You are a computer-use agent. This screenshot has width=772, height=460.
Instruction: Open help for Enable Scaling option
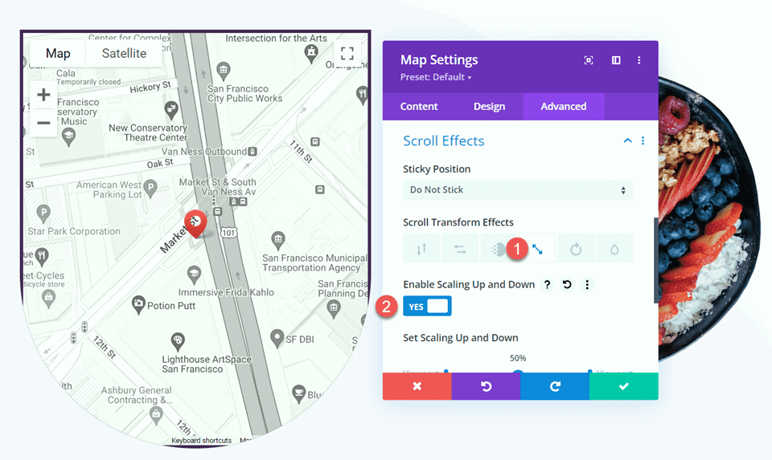547,284
